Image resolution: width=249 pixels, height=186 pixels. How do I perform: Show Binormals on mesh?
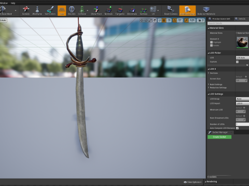pos(132,11)
